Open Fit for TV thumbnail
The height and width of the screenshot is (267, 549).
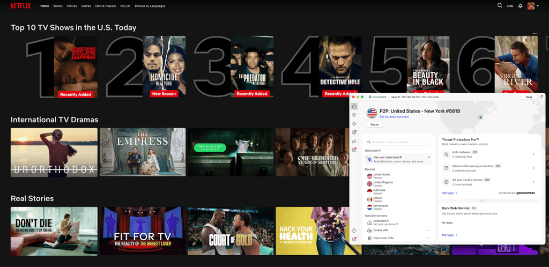(143, 231)
